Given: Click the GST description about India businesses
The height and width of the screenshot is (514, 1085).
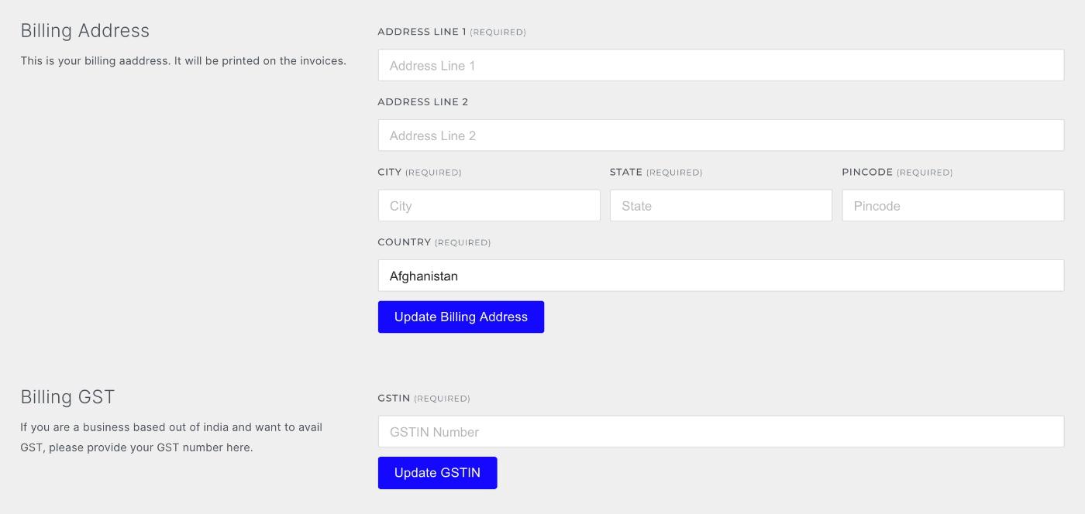Looking at the screenshot, I should [x=171, y=437].
